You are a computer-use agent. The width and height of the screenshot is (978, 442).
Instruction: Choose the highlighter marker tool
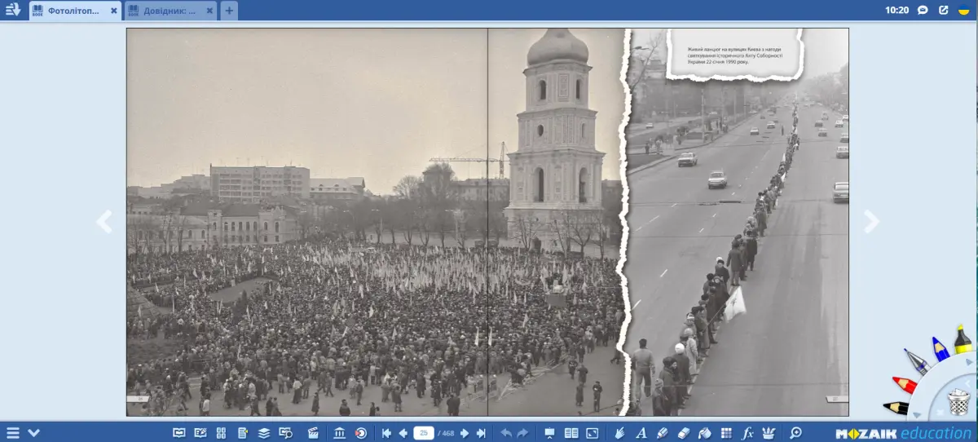pyautogui.click(x=663, y=433)
